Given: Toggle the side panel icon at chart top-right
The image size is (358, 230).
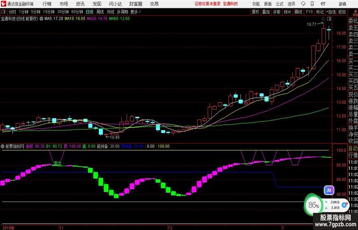Looking at the screenshot, I should point(329,19).
